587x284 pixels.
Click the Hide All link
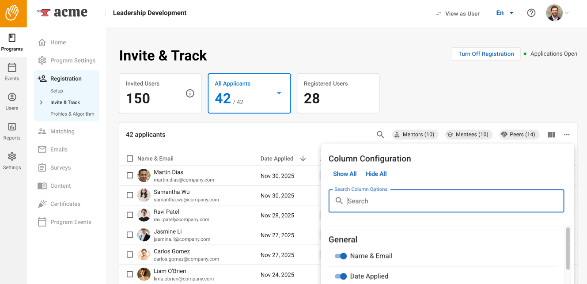[x=376, y=174]
